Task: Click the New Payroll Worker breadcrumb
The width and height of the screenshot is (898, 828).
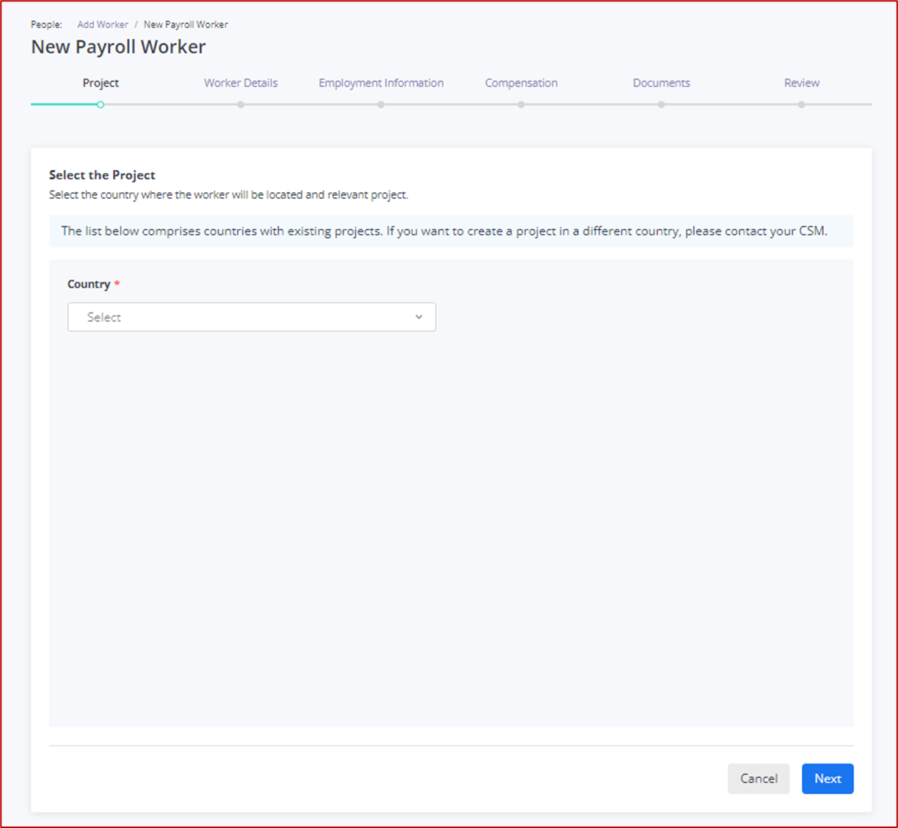Action: tap(186, 24)
